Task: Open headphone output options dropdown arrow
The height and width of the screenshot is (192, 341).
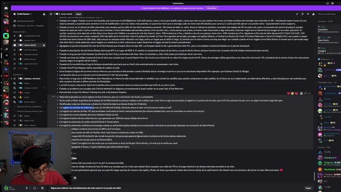Action: (38, 188)
